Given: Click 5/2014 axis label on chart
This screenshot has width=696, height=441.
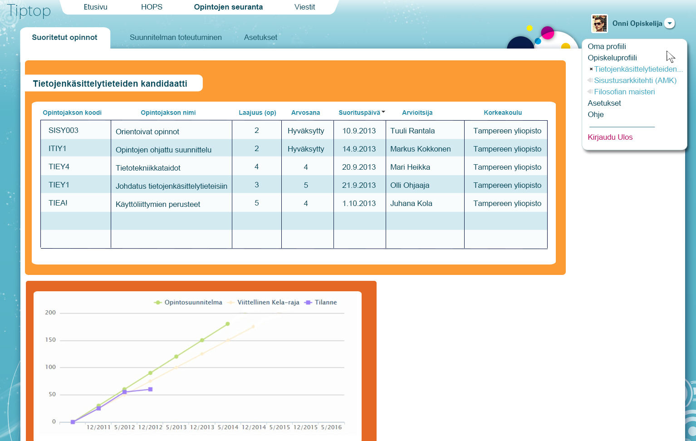Looking at the screenshot, I should point(228,427).
